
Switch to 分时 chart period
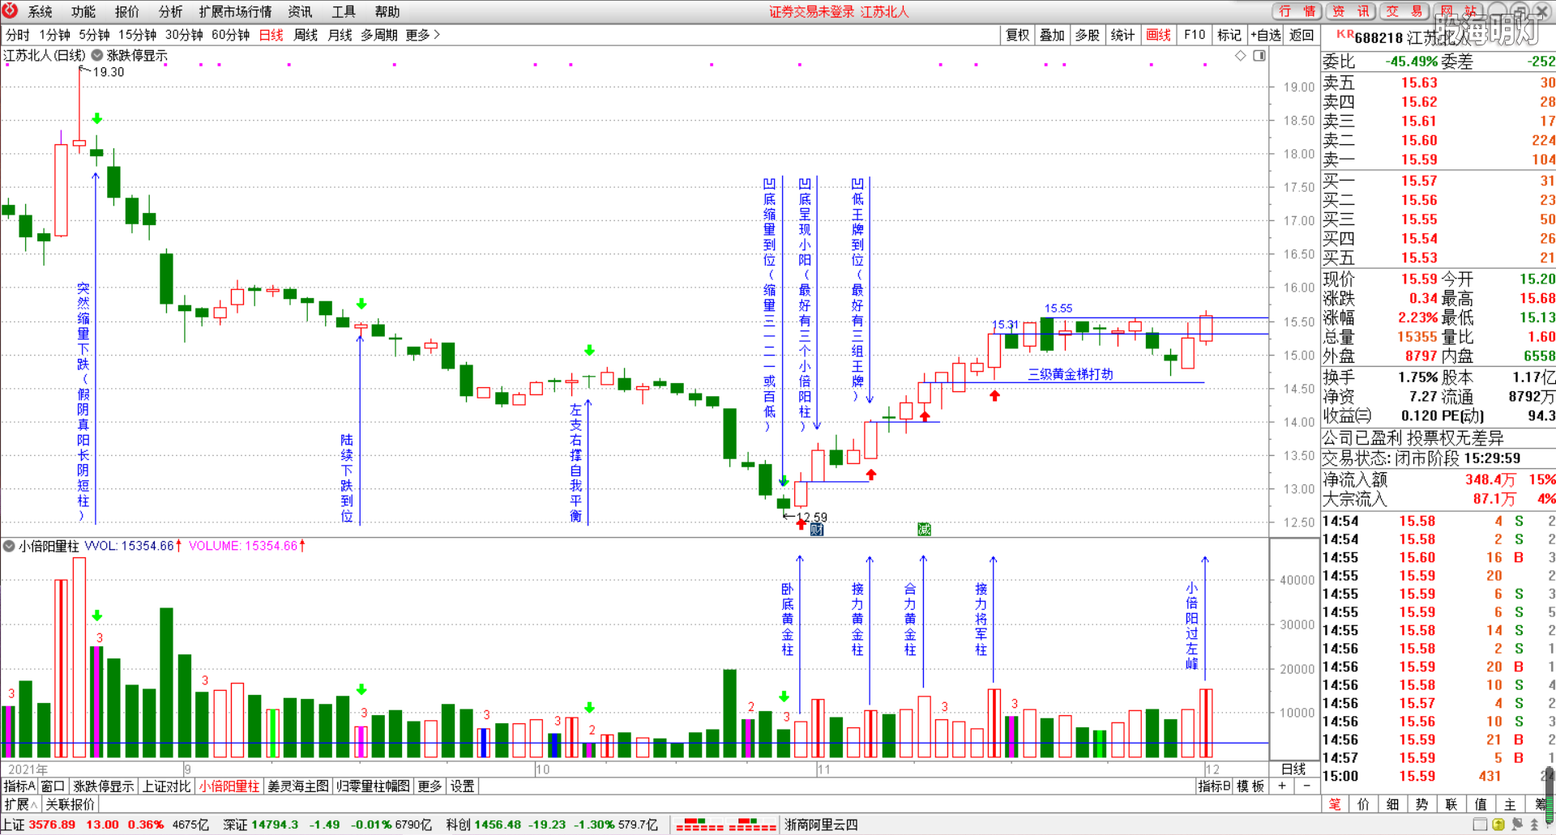[x=18, y=35]
